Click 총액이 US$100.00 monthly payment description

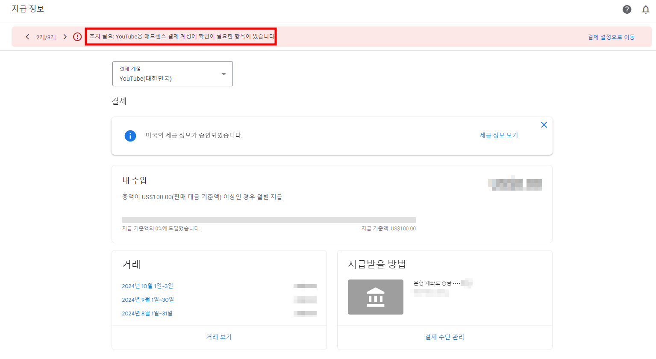click(202, 197)
